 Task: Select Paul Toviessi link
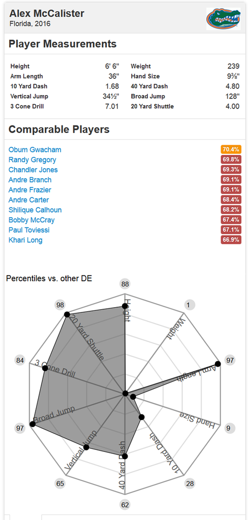coord(29,230)
